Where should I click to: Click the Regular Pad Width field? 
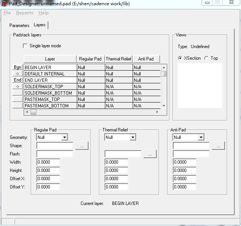[x=48, y=162]
